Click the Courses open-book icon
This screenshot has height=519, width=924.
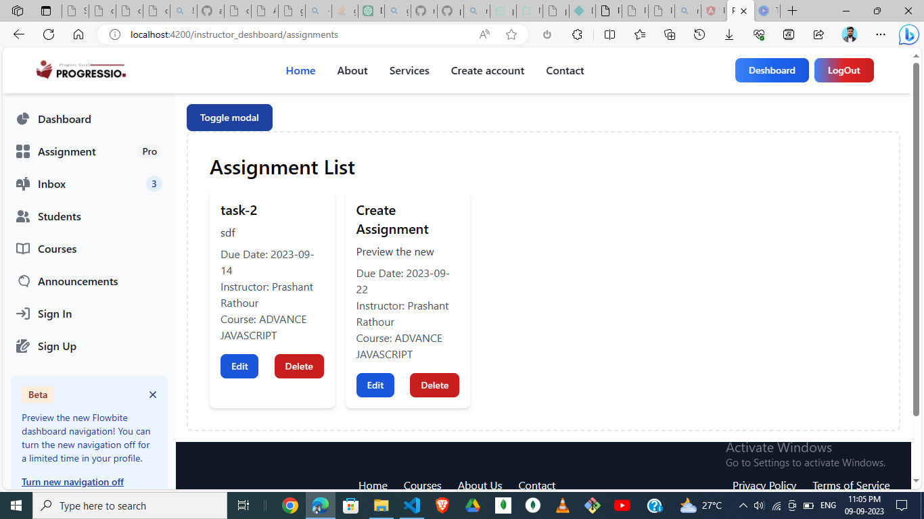coord(23,249)
